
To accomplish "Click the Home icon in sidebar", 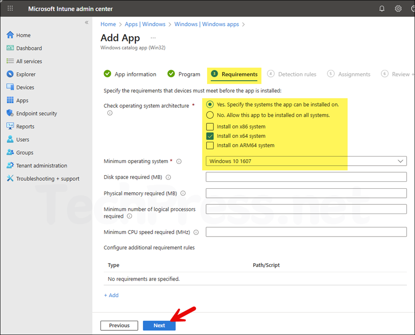I will (10, 35).
